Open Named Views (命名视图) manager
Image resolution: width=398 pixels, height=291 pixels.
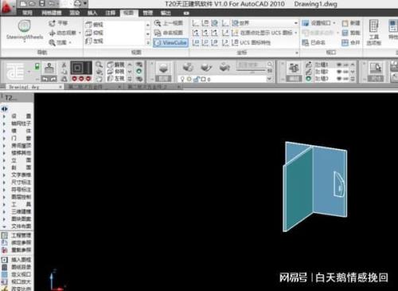click(169, 33)
